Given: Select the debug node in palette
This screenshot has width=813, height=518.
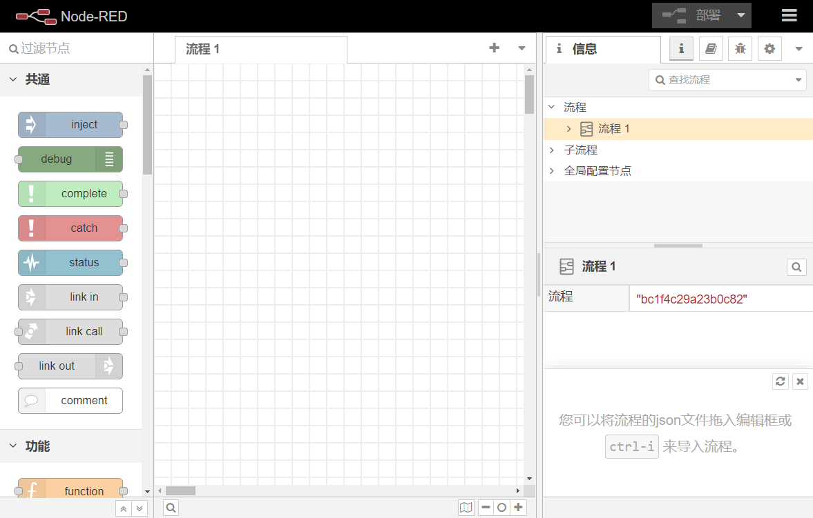Looking at the screenshot, I should pos(70,159).
